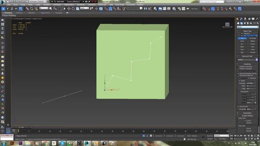Select the Geometry category icon
This screenshot has height=146, width=260.
pos(238,24)
